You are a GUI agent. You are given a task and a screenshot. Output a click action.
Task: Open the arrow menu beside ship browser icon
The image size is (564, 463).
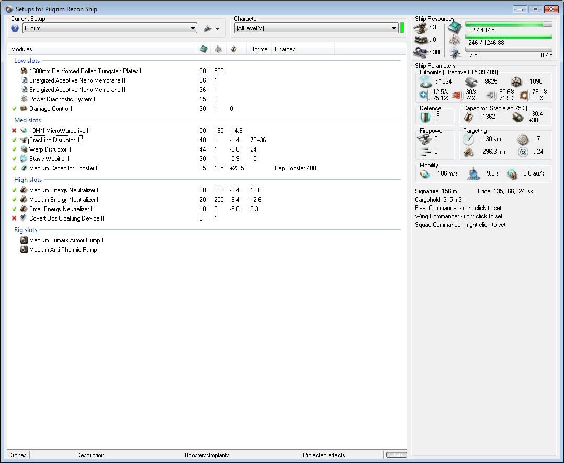pyautogui.click(x=217, y=29)
